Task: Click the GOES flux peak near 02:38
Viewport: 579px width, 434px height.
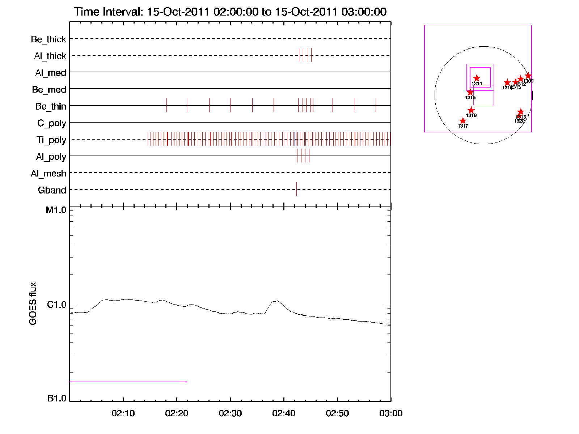Action: pos(276,301)
